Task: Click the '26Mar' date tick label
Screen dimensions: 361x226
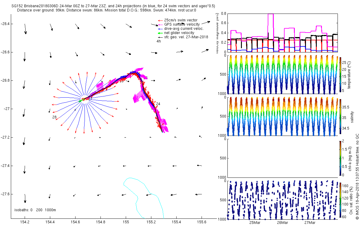Action: click(x=282, y=222)
